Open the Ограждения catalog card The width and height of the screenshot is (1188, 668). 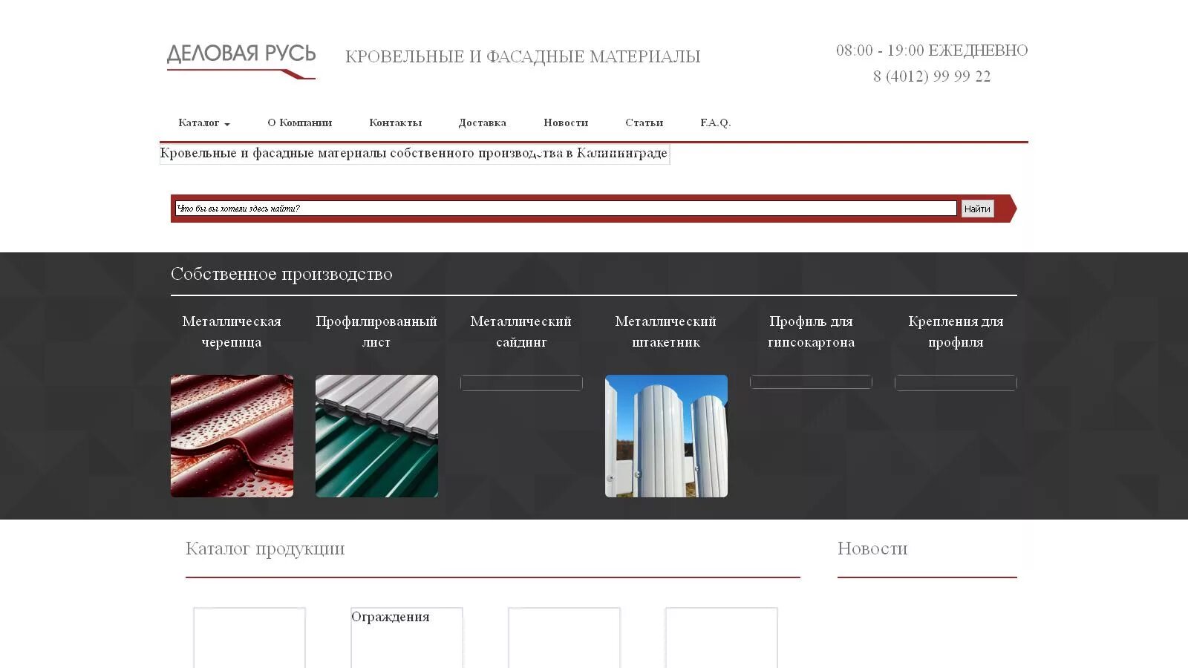[407, 638]
